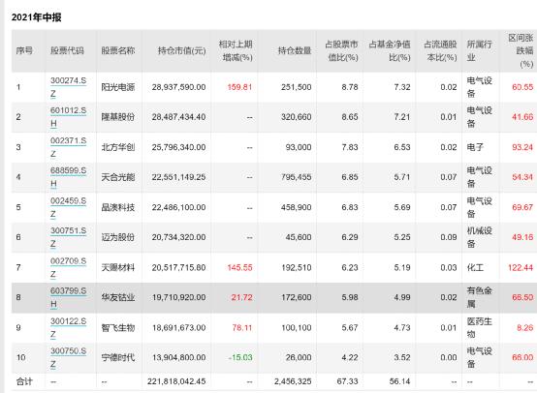Open stock code link 300274.SZ
537x393 pixels.
click(x=68, y=87)
